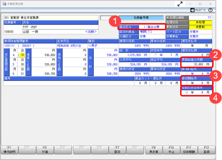
Task: Click the 総計 value 1,572,585 円
Action: pyautogui.click(x=134, y=55)
